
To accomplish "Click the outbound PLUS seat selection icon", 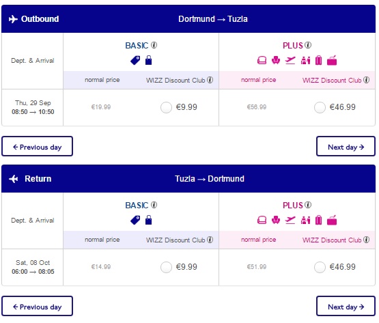I will coord(276,60).
